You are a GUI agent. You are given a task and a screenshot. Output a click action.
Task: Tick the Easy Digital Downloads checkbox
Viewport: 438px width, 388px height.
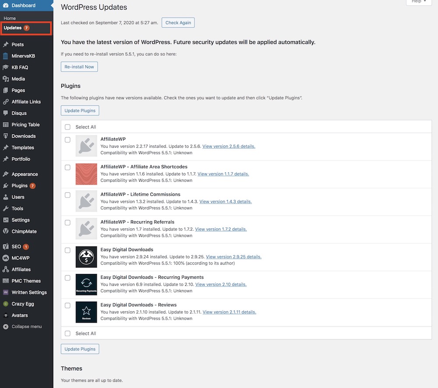(67, 250)
